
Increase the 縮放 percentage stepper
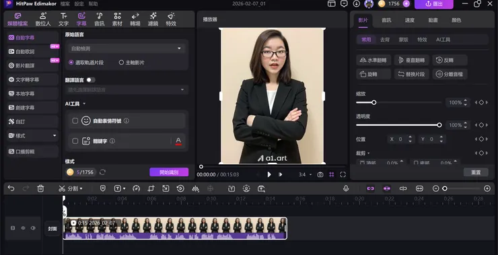coord(465,101)
